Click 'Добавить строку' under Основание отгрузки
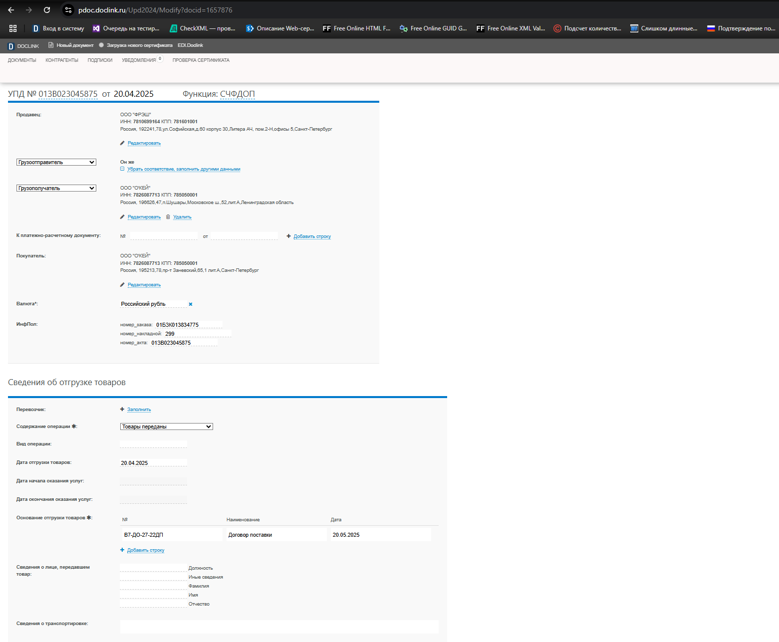Screen dimensions: 779x642 point(146,550)
